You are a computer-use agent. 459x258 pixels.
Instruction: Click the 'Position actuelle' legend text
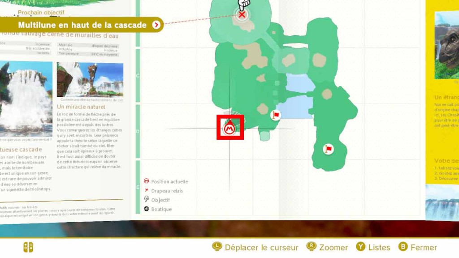click(x=169, y=182)
